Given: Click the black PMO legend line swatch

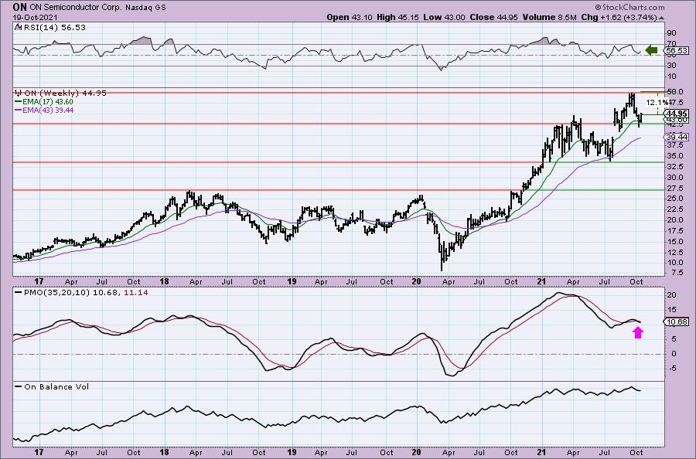Looking at the screenshot, I should pyautogui.click(x=19, y=292).
